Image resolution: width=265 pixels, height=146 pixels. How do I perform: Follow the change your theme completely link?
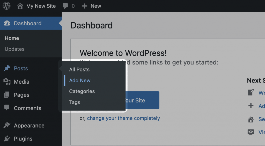pyautogui.click(x=123, y=118)
